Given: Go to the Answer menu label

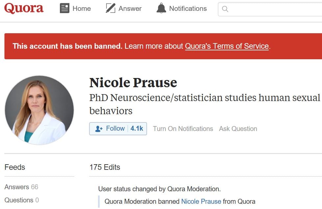Looking at the screenshot, I should pyautogui.click(x=130, y=9).
